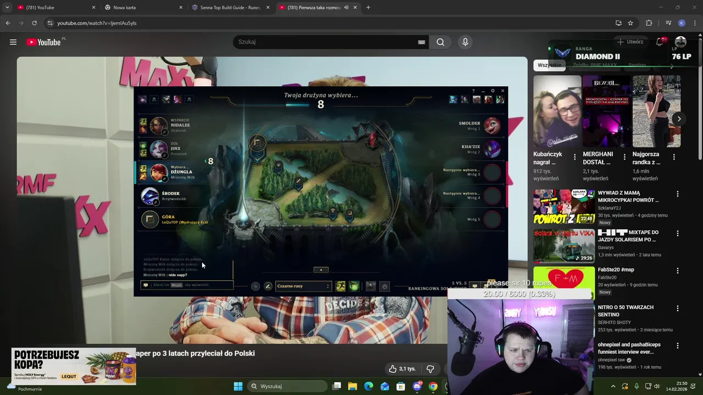Select the Wszystkie filter chip
Image resolution: width=703 pixels, height=395 pixels.
(549, 65)
